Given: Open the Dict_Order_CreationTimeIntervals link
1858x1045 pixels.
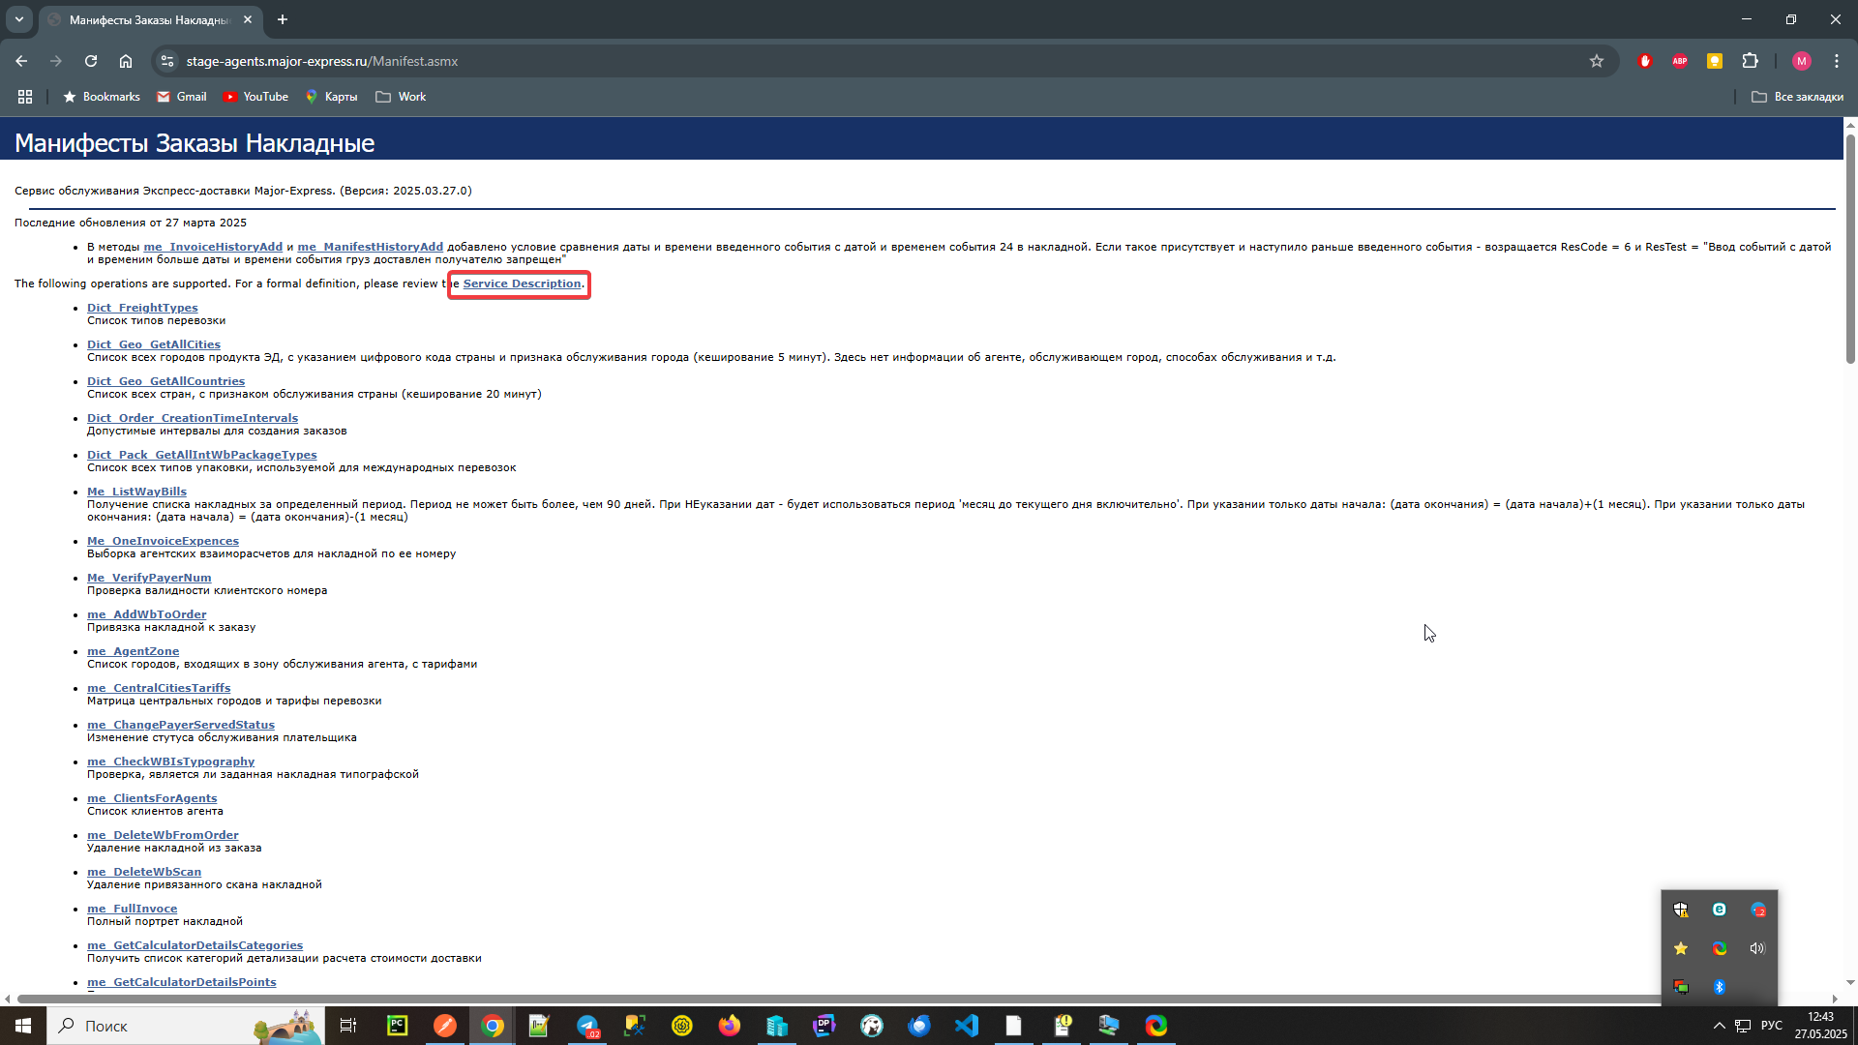Looking at the screenshot, I should coord(193,418).
